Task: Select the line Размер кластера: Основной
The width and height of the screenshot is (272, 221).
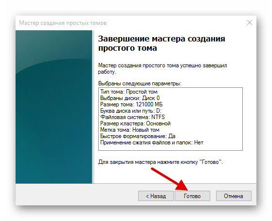Action: click(135, 123)
